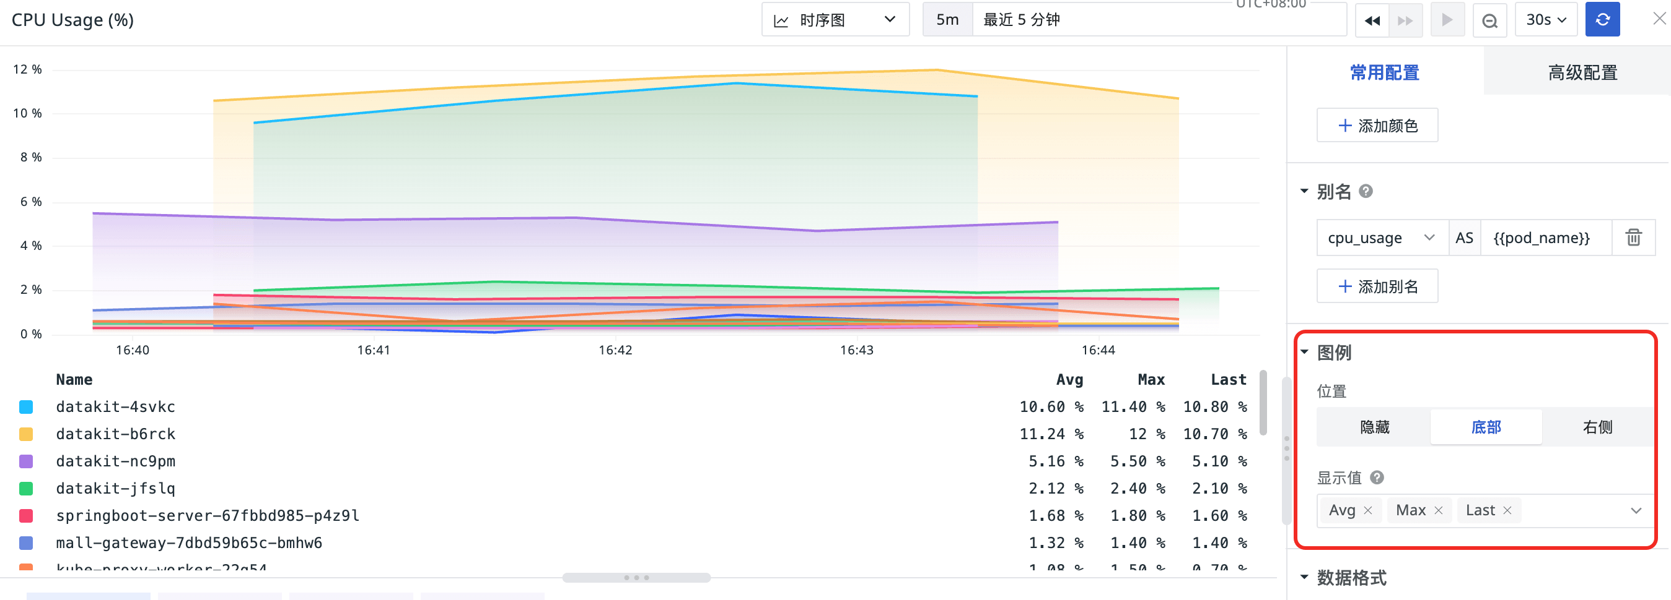The width and height of the screenshot is (1671, 600).
Task: Click the 添加颜色 button
Action: (1377, 126)
